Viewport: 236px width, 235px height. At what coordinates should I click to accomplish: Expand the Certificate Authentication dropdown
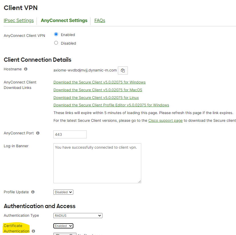pos(63,226)
